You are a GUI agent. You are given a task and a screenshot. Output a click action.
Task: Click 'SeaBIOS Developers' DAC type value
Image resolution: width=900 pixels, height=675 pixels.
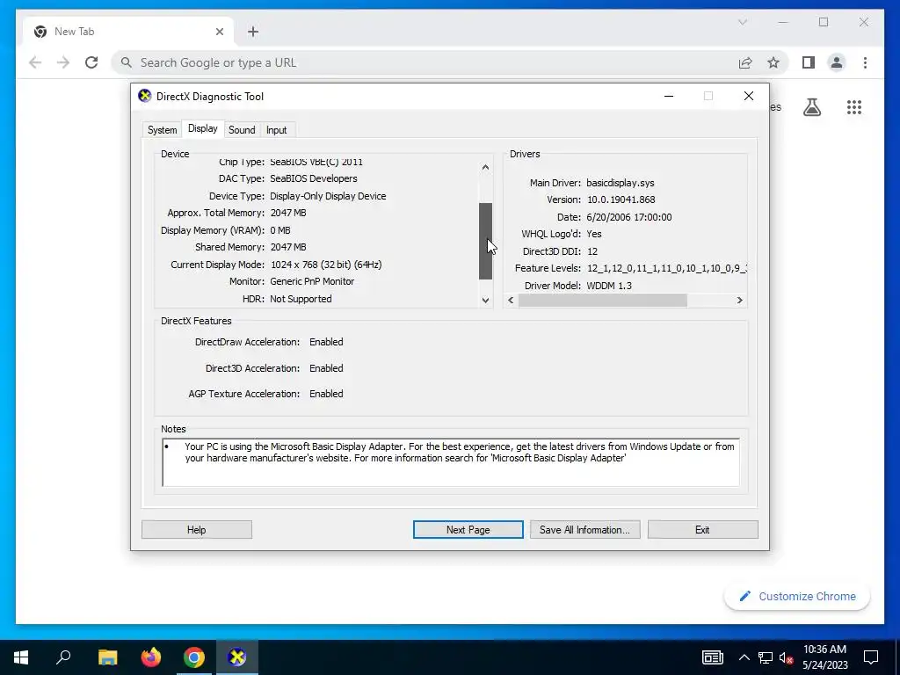pyautogui.click(x=314, y=178)
